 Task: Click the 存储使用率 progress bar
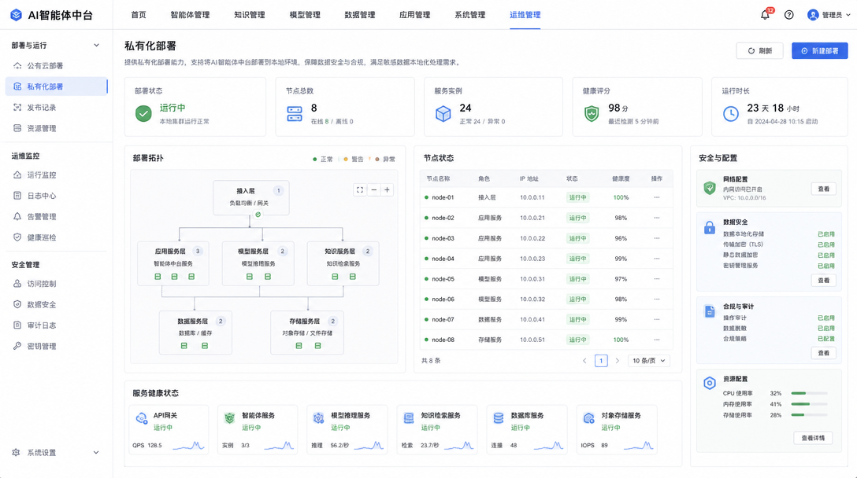[x=809, y=415]
